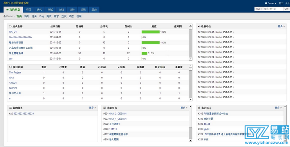Open the gnr iteration link
The height and width of the screenshot is (147, 290).
[x=11, y=58]
